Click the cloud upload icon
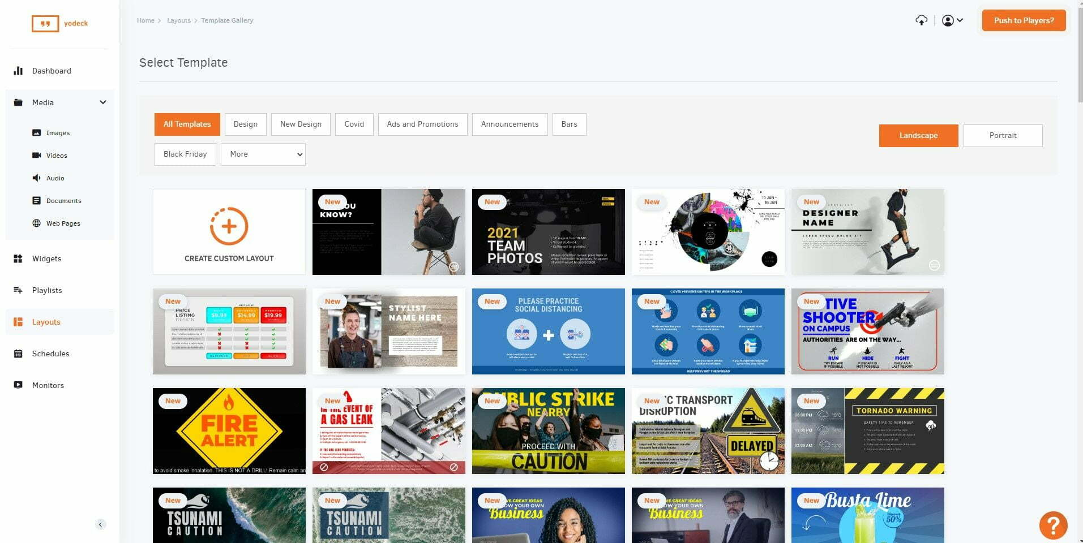 coord(922,20)
